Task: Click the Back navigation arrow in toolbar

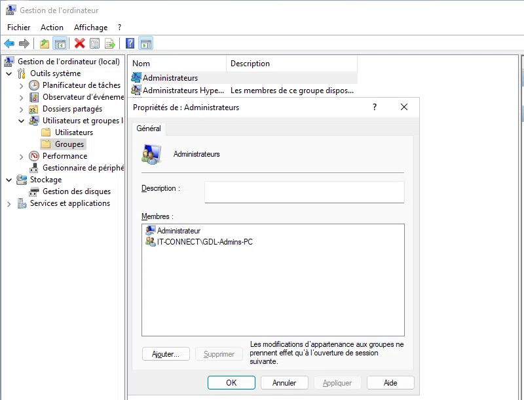Action: pos(9,43)
